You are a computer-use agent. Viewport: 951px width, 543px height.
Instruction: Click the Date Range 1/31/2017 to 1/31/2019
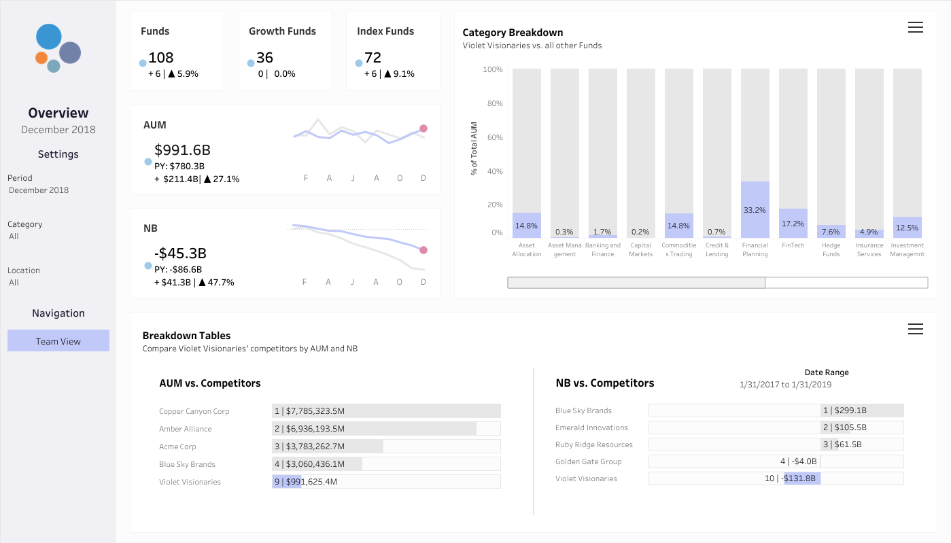pyautogui.click(x=785, y=385)
